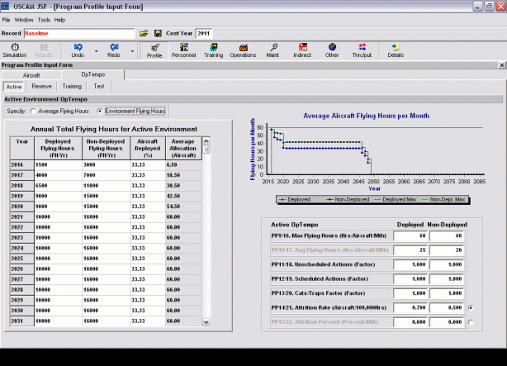The width and height of the screenshot is (507, 366).
Task: Close the Program Profile Input Form panel
Action: tap(501, 65)
